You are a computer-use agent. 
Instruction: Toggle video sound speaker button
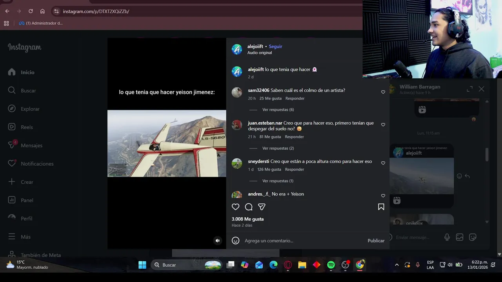tap(218, 240)
